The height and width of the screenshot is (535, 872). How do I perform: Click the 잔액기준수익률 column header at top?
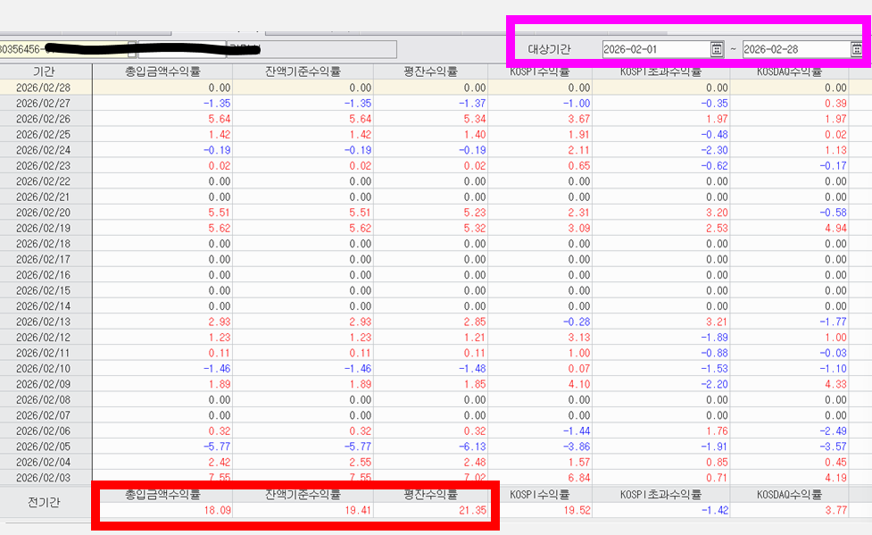pyautogui.click(x=303, y=71)
